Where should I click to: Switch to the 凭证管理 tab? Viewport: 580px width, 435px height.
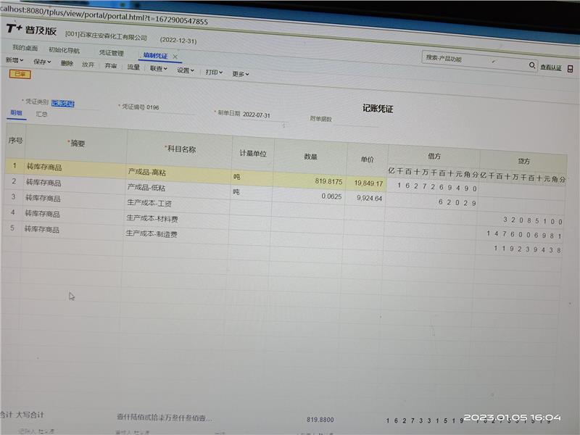point(111,53)
